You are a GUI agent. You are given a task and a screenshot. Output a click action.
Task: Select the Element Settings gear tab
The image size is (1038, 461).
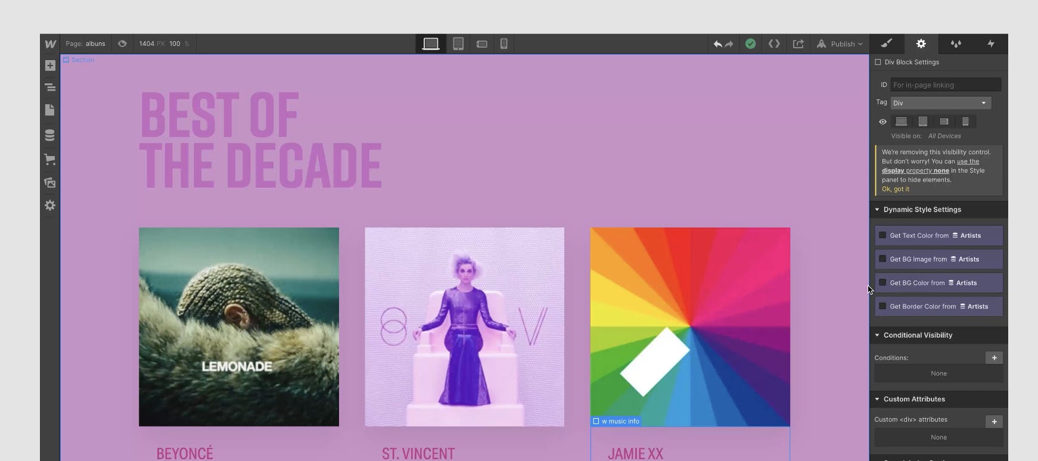pos(921,43)
